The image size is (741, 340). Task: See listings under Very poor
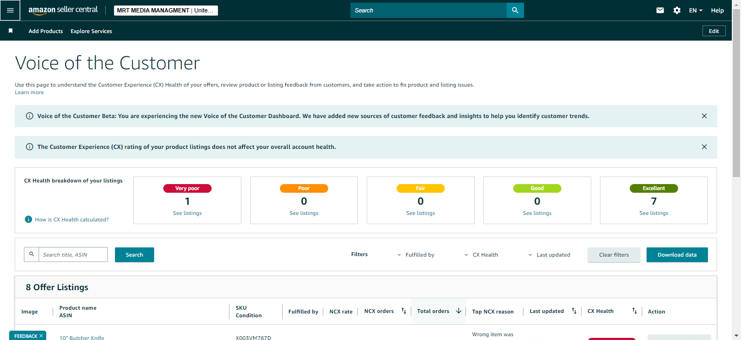pos(187,213)
